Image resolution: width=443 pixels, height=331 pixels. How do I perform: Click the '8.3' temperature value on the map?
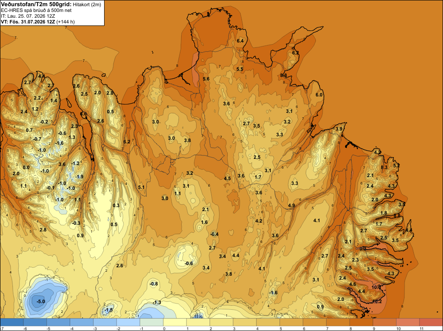tap(384, 167)
